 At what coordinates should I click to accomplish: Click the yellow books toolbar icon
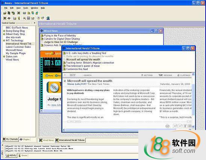coord(29,13)
